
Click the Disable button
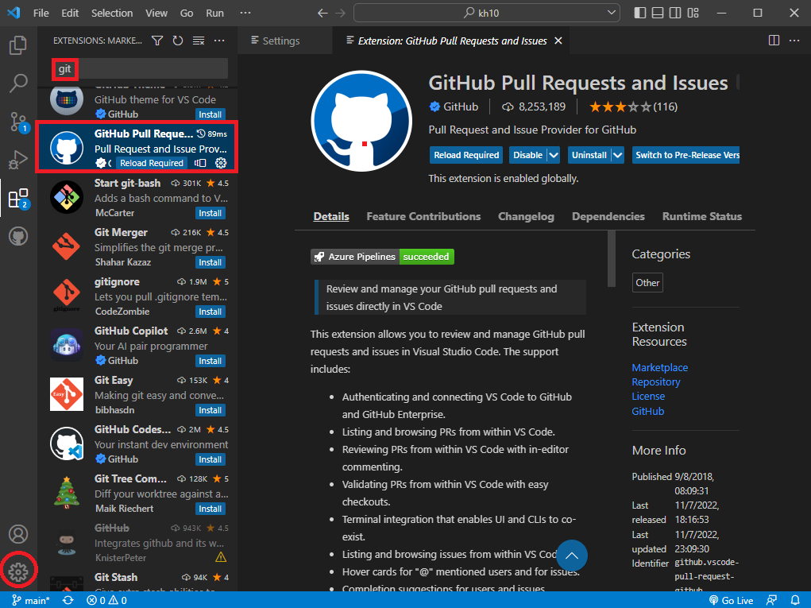point(527,155)
